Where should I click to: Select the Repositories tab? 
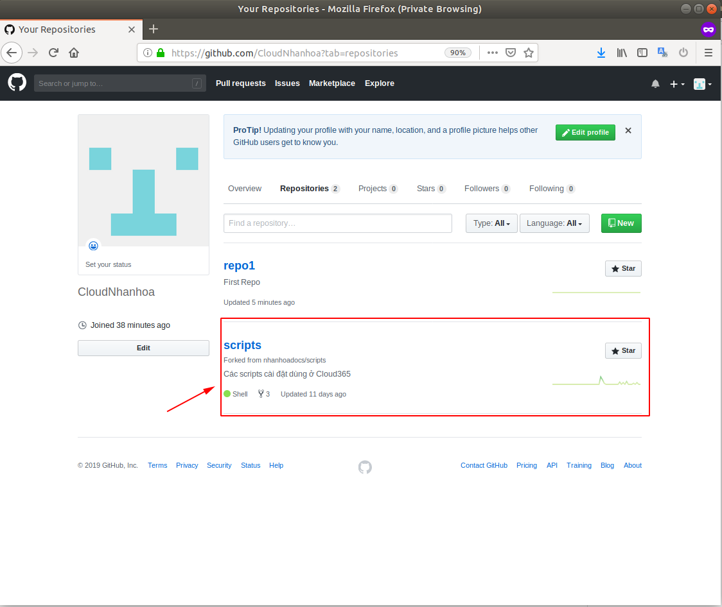point(310,189)
